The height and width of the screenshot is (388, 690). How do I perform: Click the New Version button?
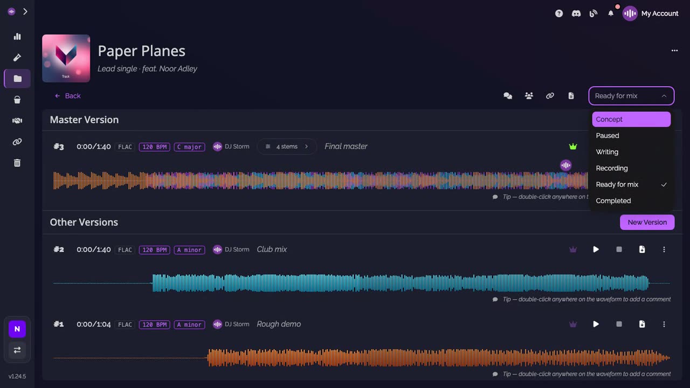(x=647, y=222)
